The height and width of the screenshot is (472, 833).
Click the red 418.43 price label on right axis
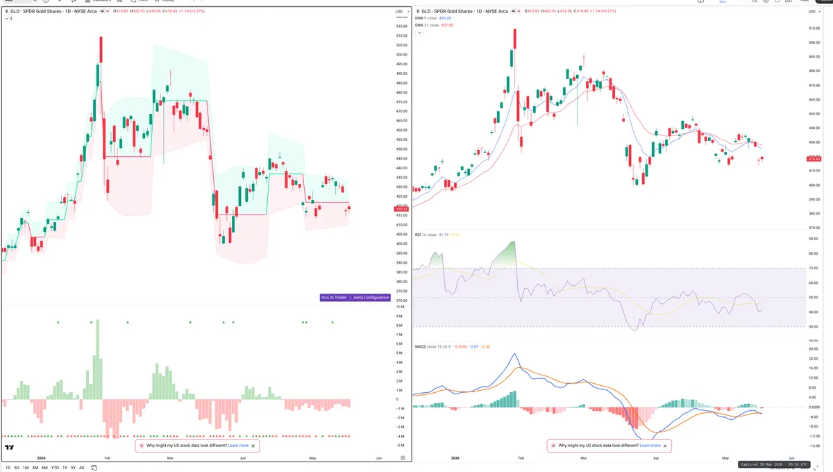click(x=815, y=159)
